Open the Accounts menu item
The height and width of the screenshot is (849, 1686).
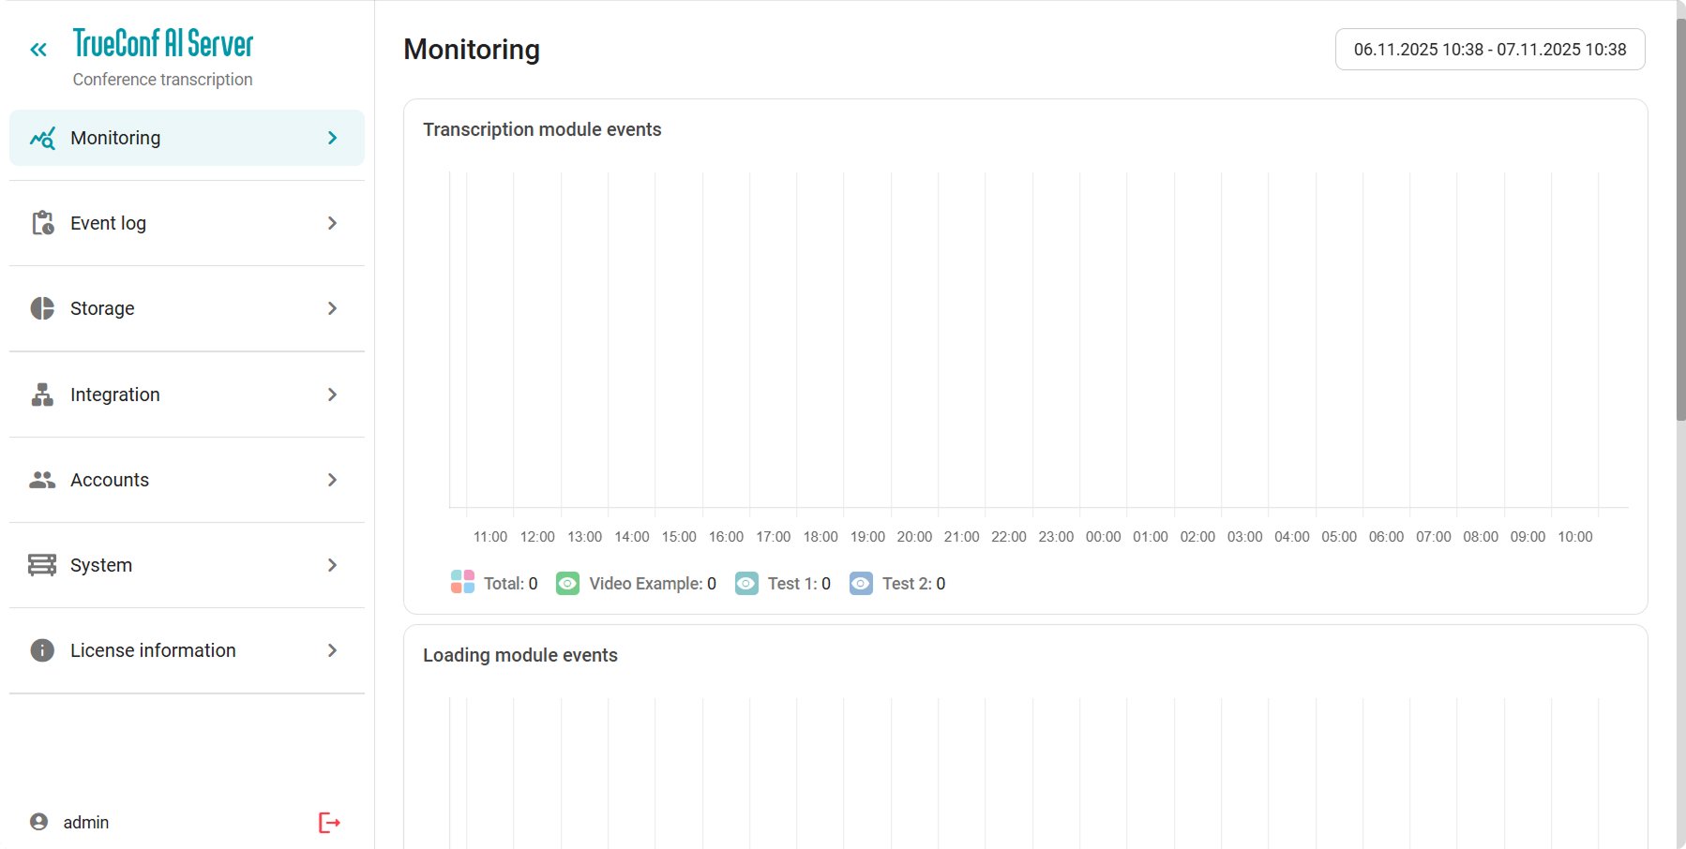pos(110,480)
